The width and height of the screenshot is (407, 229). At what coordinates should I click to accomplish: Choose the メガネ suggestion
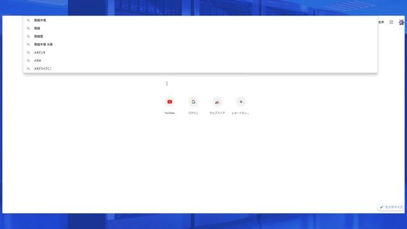coord(200,60)
